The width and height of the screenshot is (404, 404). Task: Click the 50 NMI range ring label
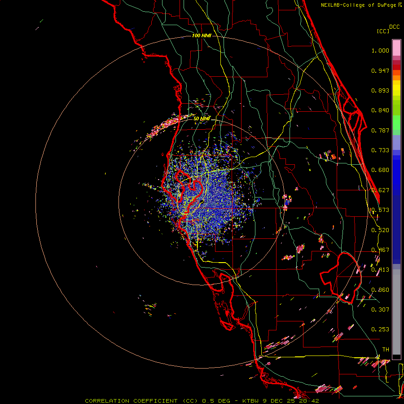pos(202,119)
